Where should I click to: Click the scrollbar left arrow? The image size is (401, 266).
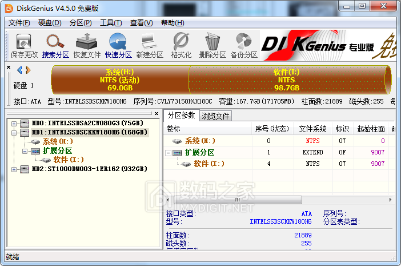click(x=168, y=200)
